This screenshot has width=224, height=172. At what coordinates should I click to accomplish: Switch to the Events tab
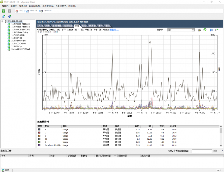coord(100,26)
